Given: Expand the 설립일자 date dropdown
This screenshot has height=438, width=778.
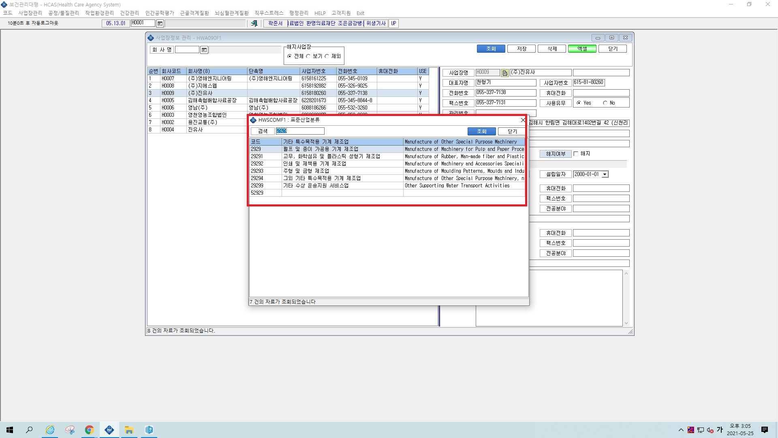Looking at the screenshot, I should pyautogui.click(x=605, y=174).
